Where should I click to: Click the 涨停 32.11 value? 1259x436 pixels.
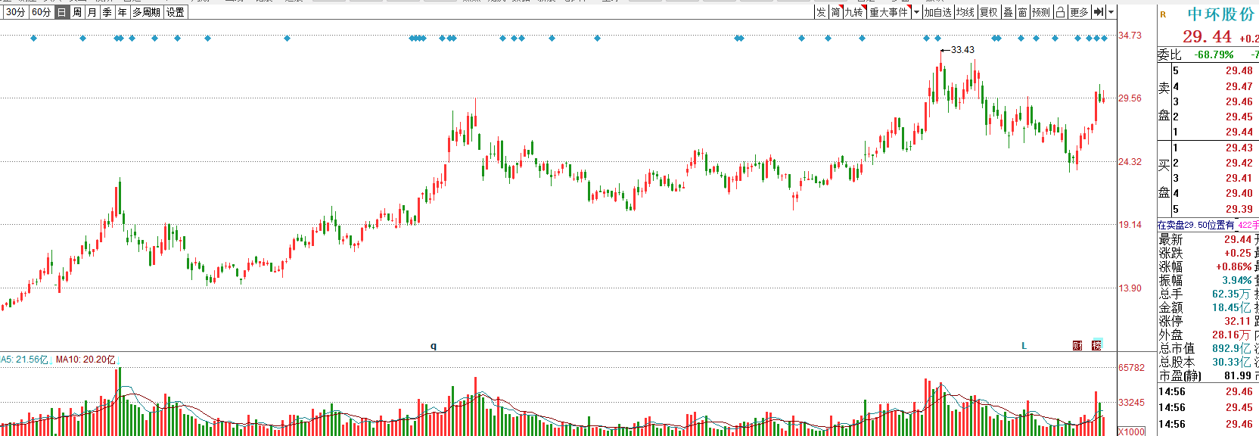pos(1238,321)
